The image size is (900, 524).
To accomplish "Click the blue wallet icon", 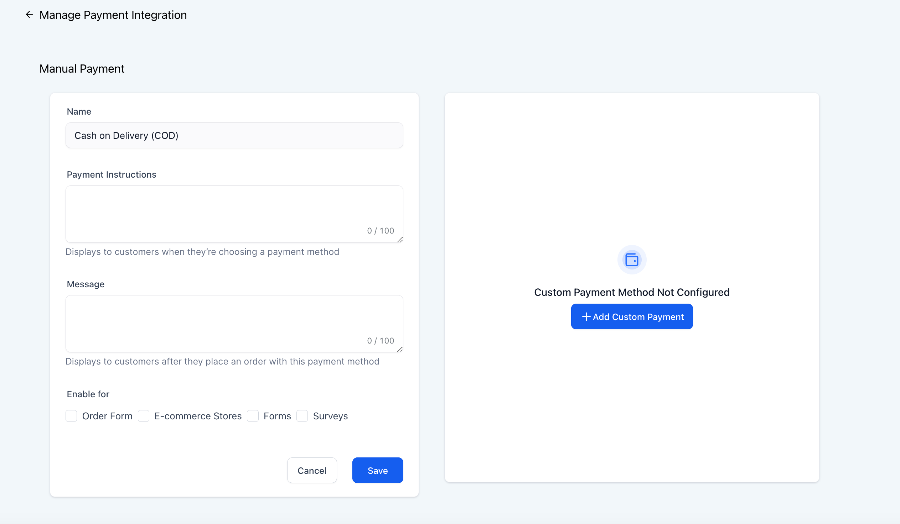I will coord(631,260).
